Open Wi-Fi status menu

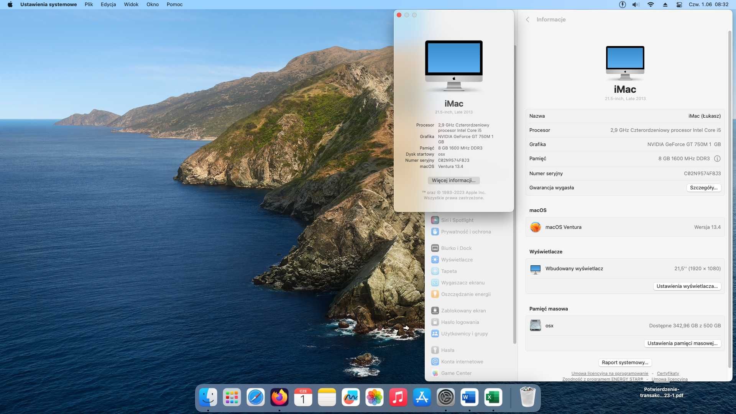[x=651, y=5]
